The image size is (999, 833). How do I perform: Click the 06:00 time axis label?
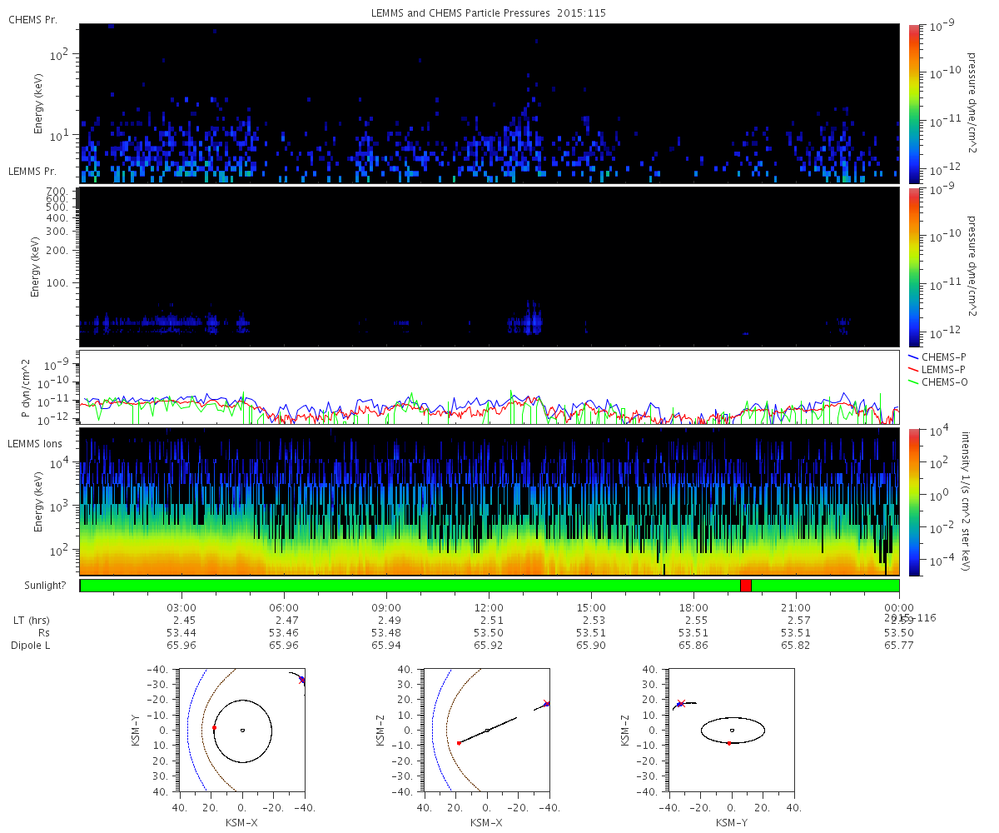pyautogui.click(x=284, y=607)
